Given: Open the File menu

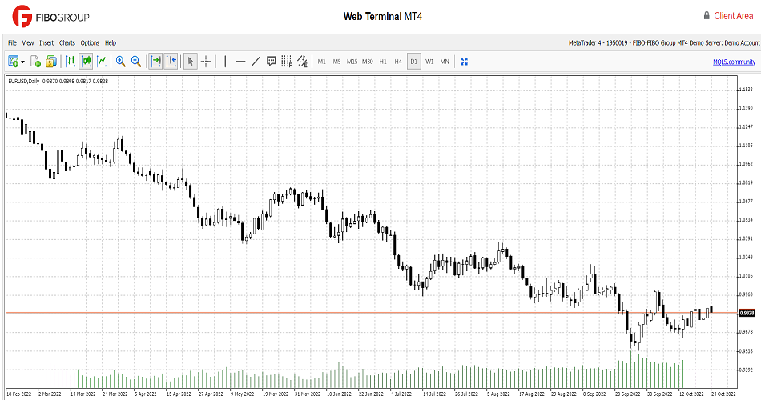Looking at the screenshot, I should [x=12, y=42].
